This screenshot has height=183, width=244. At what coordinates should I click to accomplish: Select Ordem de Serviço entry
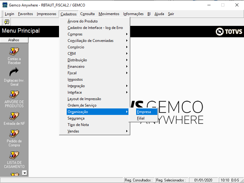[x=97, y=105]
